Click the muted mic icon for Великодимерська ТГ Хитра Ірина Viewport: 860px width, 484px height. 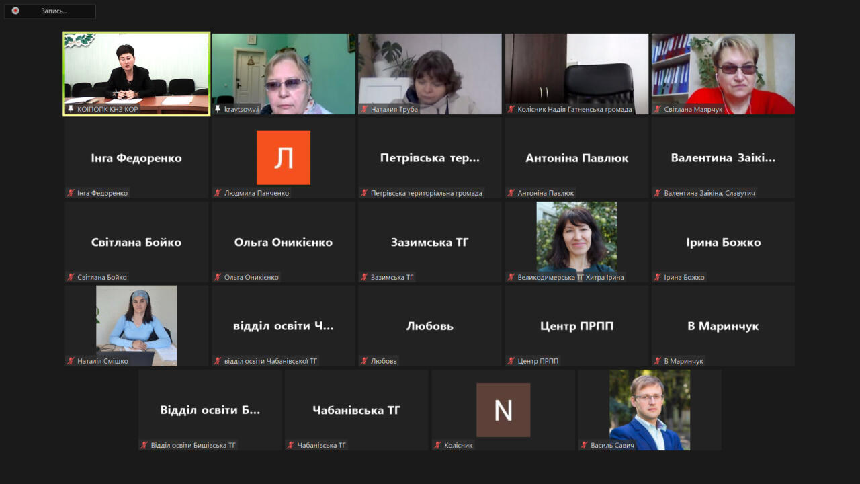click(511, 277)
